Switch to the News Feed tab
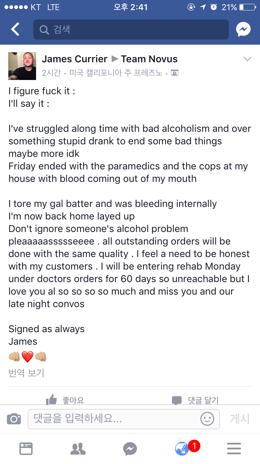This screenshot has height=464, width=260. tap(26, 449)
